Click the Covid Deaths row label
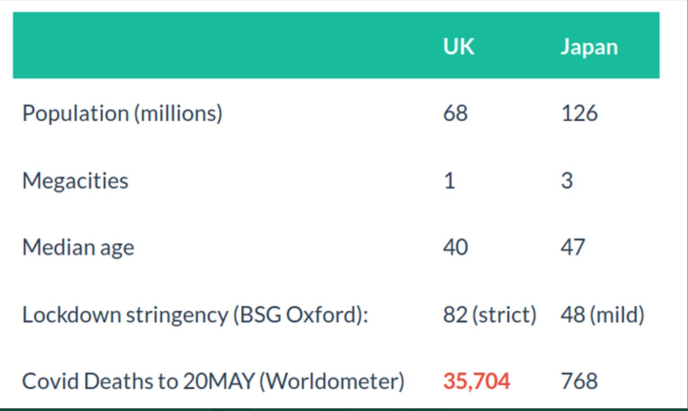Viewport: 688px width, 411px height. 213,381
